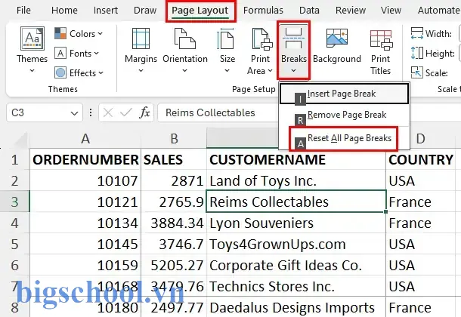461x317 pixels.
Task: Select row 1 header
Action: [x=14, y=160]
